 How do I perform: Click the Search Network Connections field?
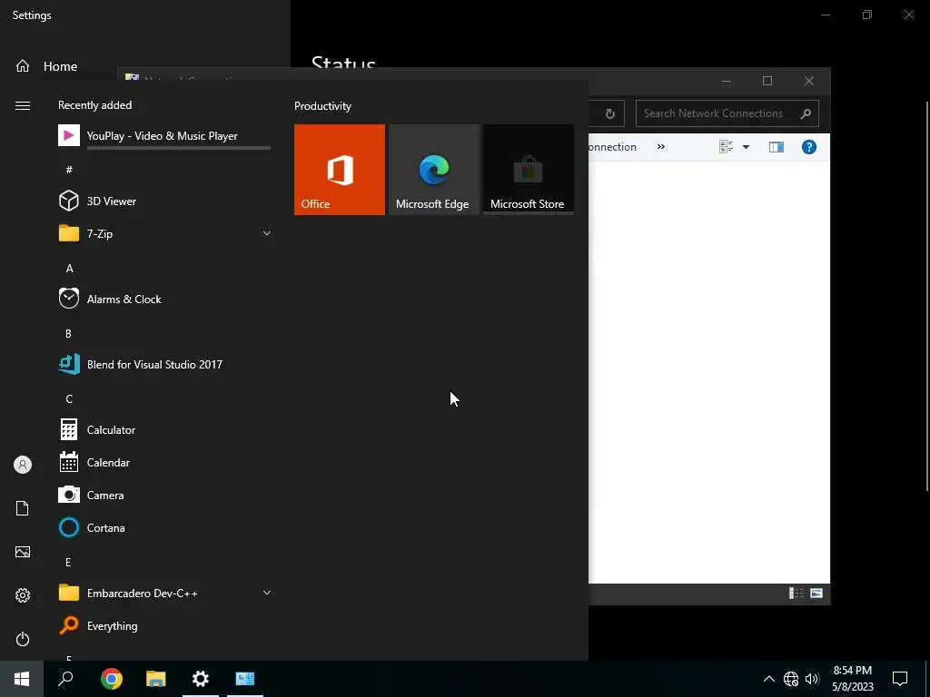[x=727, y=113]
